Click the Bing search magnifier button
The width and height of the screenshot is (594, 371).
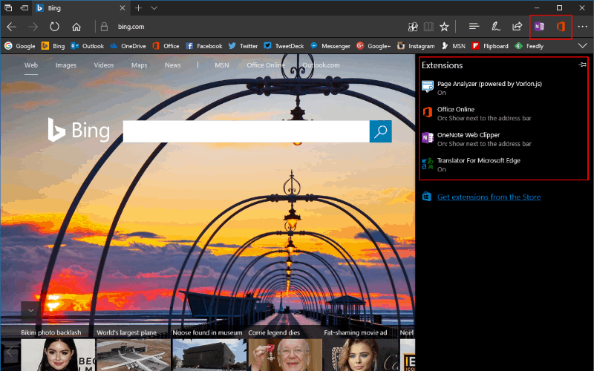381,131
